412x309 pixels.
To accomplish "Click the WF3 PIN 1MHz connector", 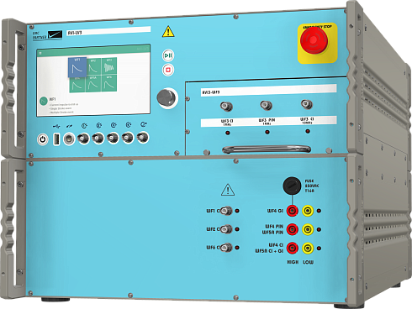I will 267,105.
